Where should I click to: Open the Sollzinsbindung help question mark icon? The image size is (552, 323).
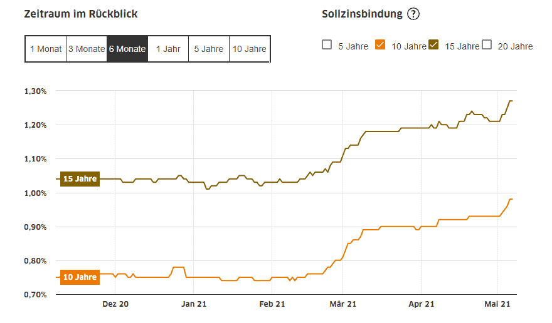413,14
